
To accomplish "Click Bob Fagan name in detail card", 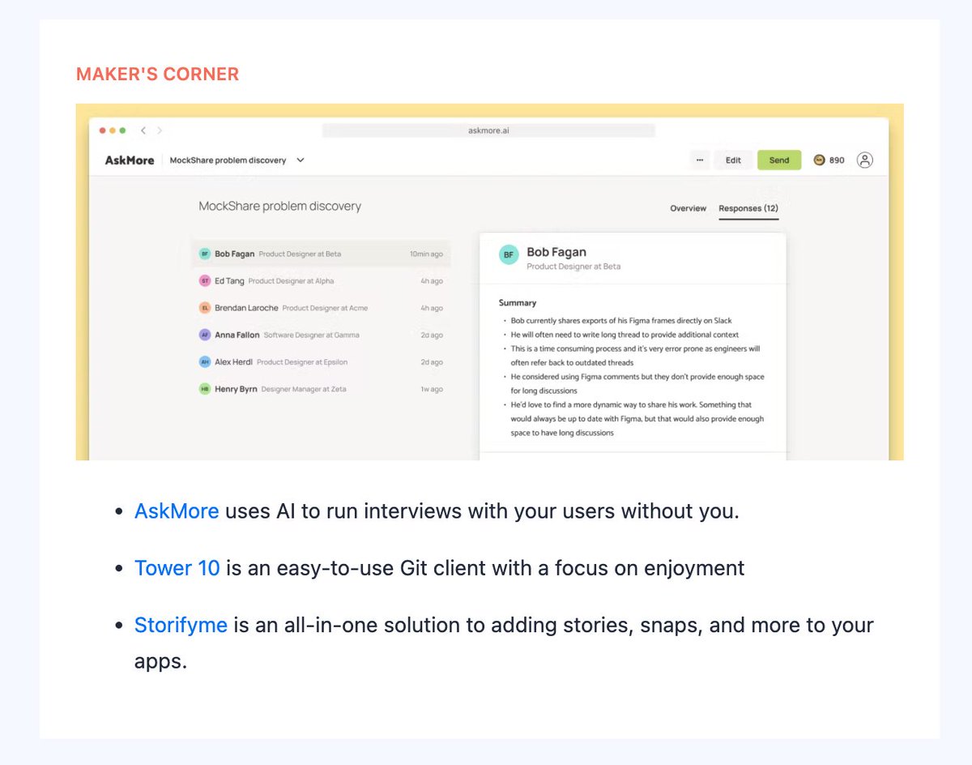I will [x=556, y=252].
